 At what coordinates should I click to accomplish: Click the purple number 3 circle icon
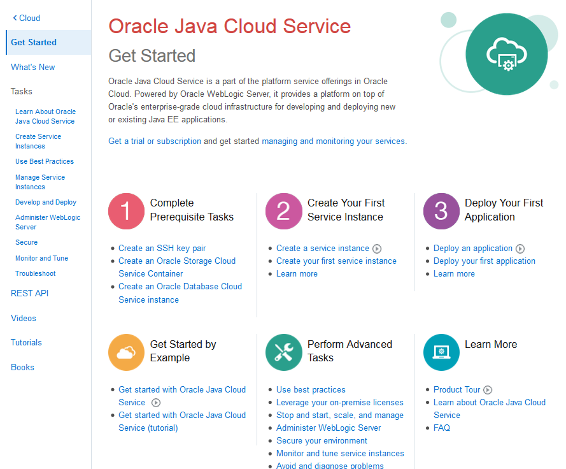point(441,211)
